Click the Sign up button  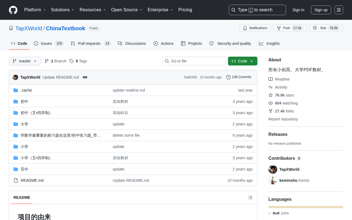point(321,10)
